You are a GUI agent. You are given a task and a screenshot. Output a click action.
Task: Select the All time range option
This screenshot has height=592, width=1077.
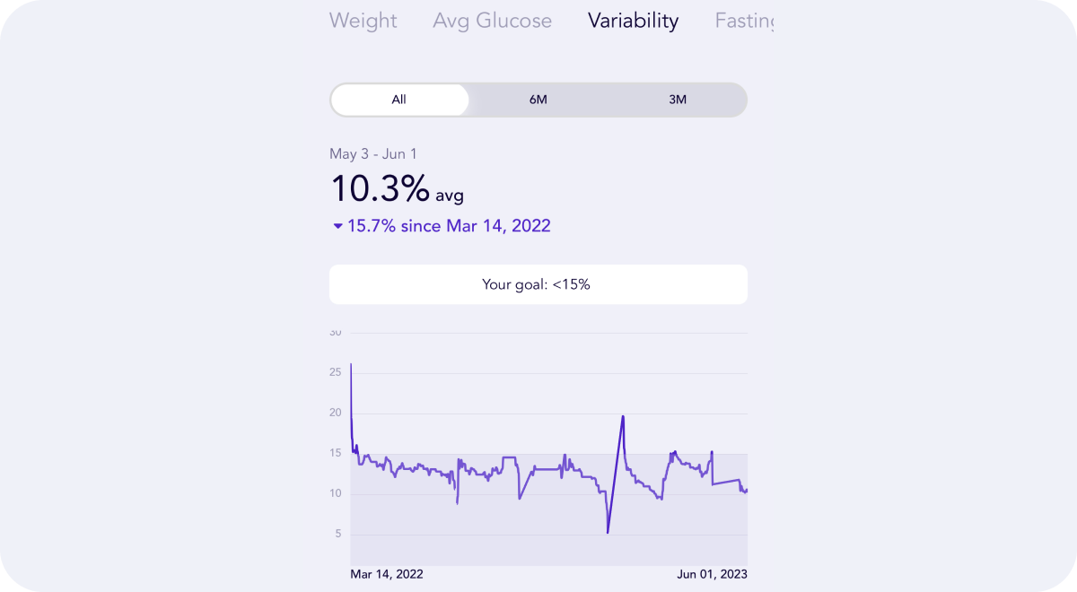pyautogui.click(x=399, y=100)
